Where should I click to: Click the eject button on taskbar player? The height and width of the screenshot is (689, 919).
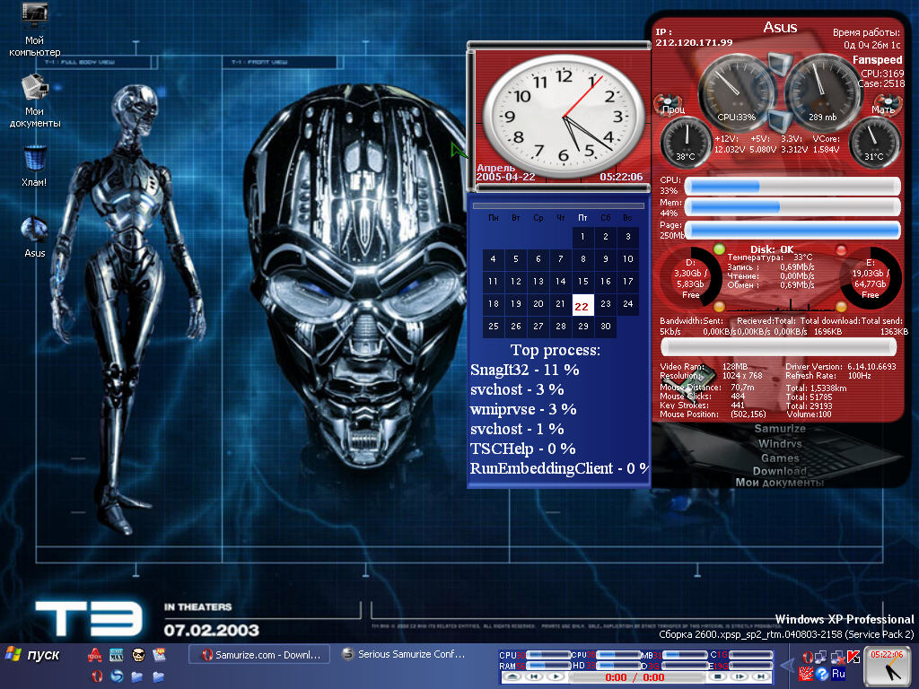pyautogui.click(x=512, y=677)
